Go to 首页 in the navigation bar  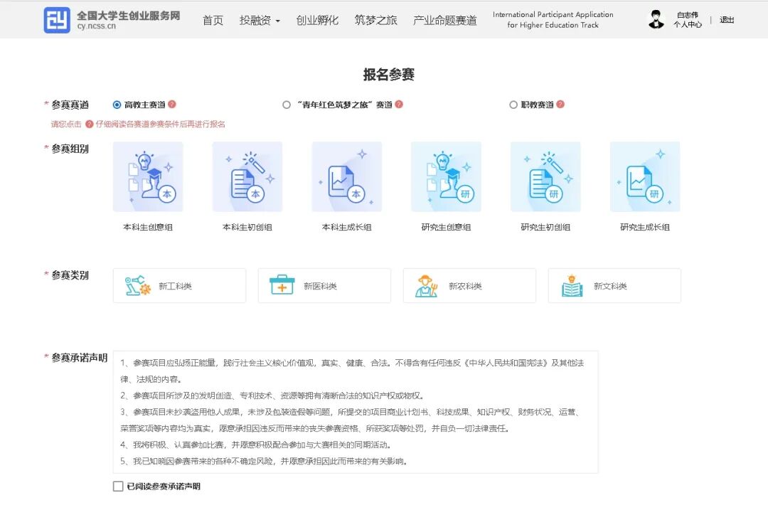pos(213,21)
